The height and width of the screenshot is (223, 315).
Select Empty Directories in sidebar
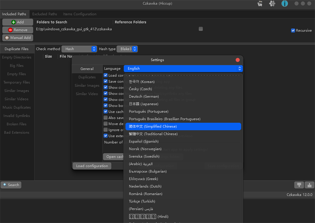[17, 57]
